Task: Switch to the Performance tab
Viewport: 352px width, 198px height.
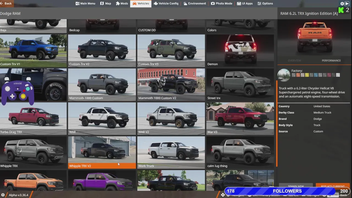Action: [331, 61]
